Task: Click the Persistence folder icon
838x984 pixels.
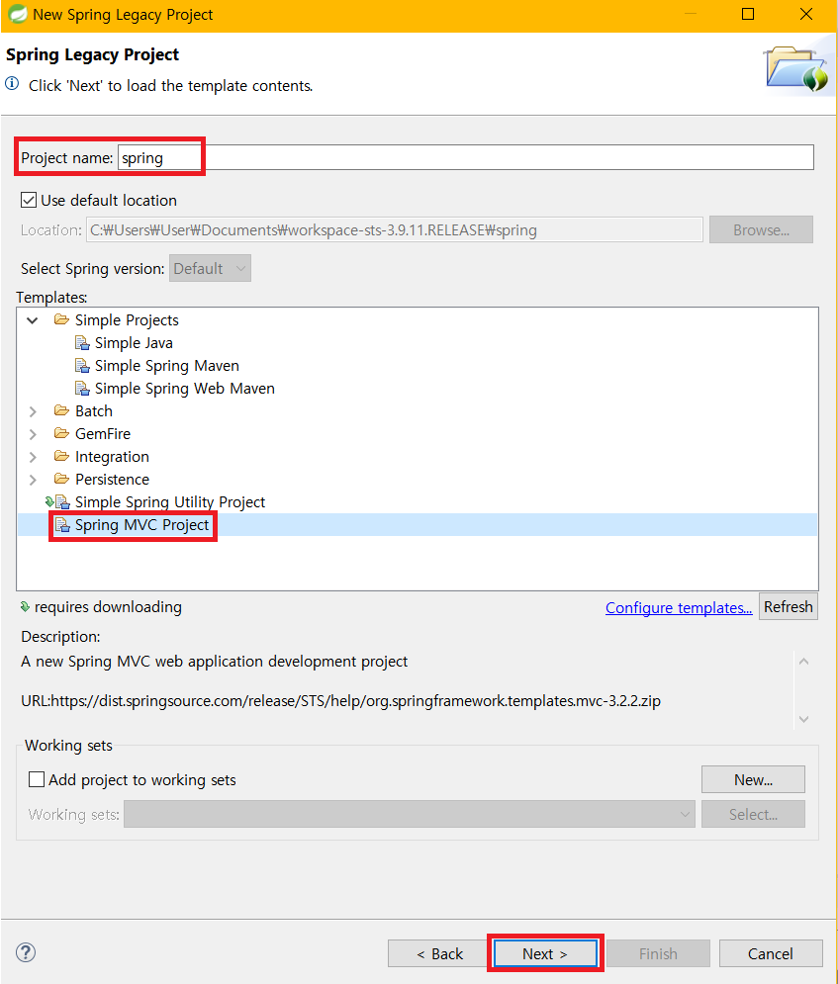Action: [61, 479]
